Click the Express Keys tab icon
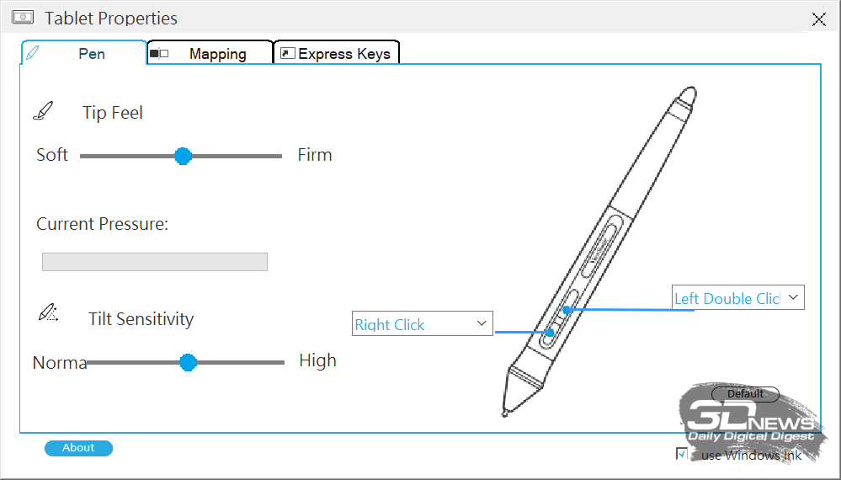The width and height of the screenshot is (841, 480). [287, 53]
